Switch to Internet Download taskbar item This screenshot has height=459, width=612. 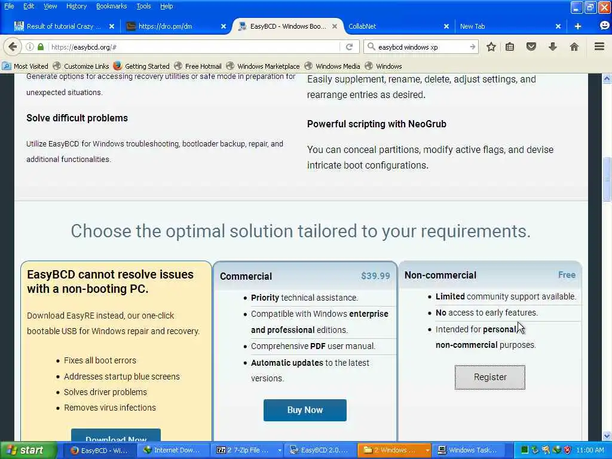173,451
